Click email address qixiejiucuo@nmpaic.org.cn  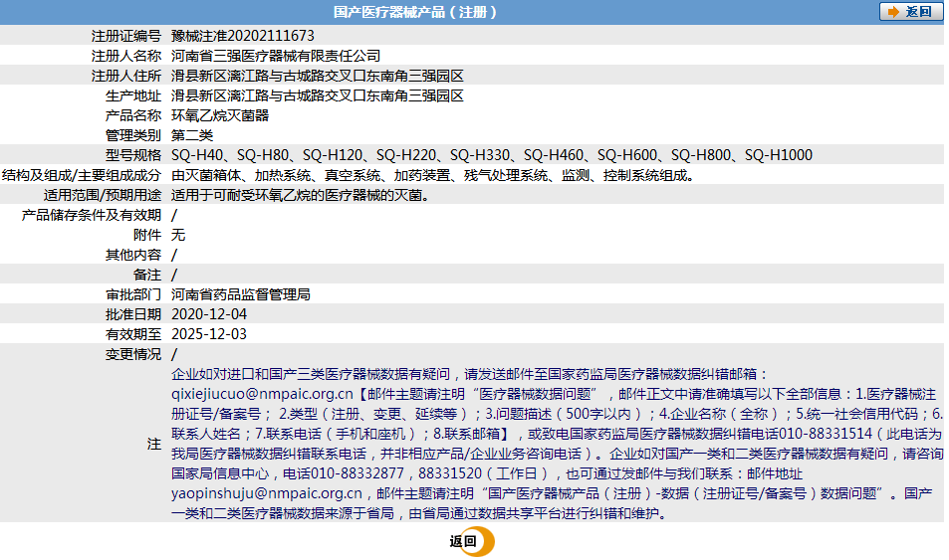[x=262, y=394]
